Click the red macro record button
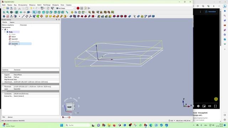228x128 pixels. click(78, 8)
